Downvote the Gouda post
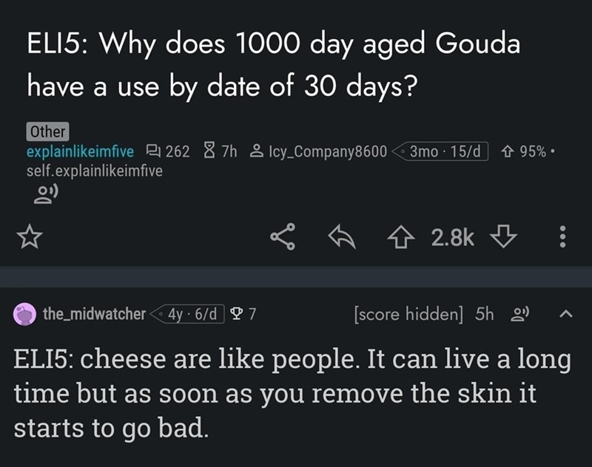The image size is (592, 467). [x=502, y=237]
